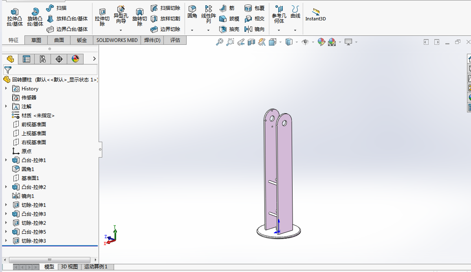Click the Rib 筋 tool
This screenshot has height=272, width=471.
tap(227, 8)
